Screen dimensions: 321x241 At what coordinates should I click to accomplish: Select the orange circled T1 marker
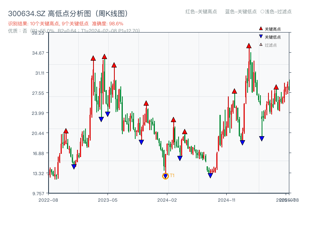(x=165, y=176)
